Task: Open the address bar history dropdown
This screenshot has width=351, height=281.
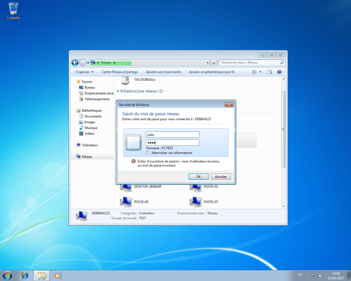Action: (x=208, y=62)
